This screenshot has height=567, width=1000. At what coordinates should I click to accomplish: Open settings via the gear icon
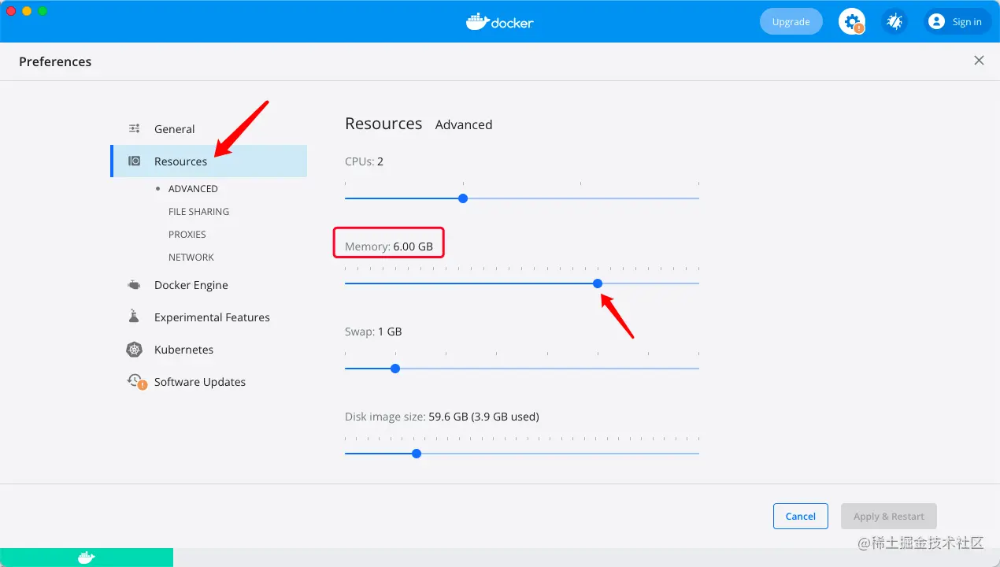coord(851,22)
